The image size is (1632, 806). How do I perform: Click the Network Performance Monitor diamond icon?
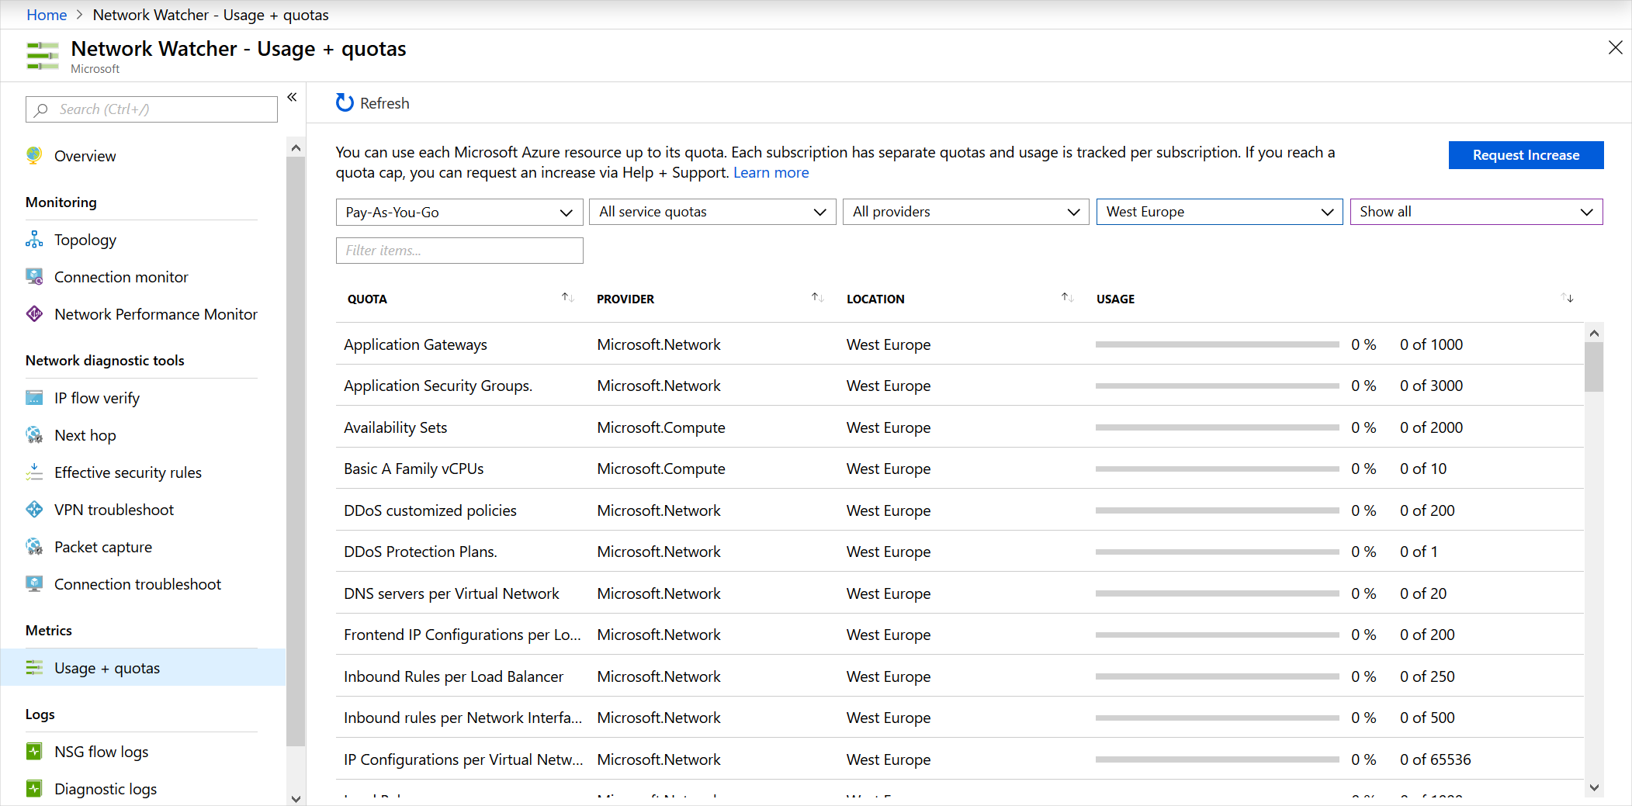(34, 314)
